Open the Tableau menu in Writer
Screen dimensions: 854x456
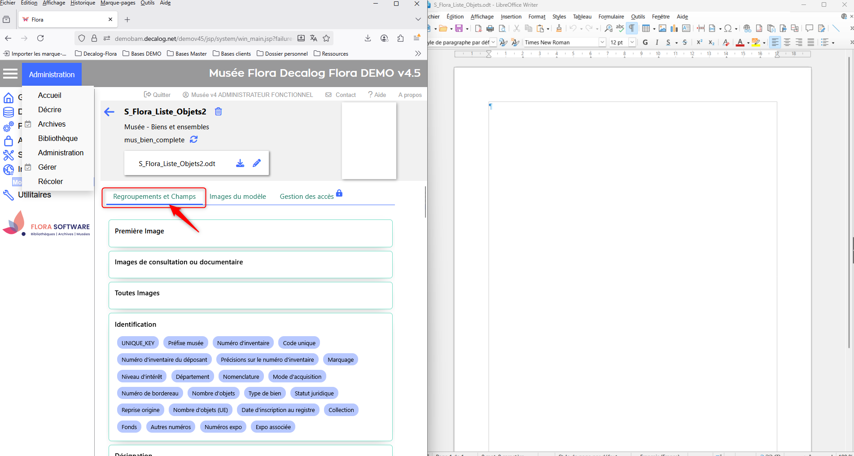tap(582, 17)
